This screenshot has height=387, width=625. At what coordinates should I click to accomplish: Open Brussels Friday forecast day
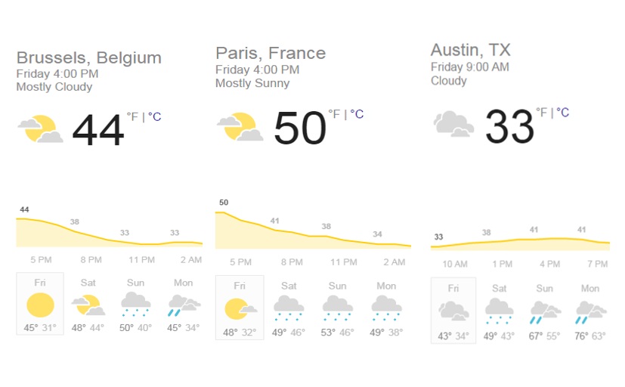tap(40, 304)
